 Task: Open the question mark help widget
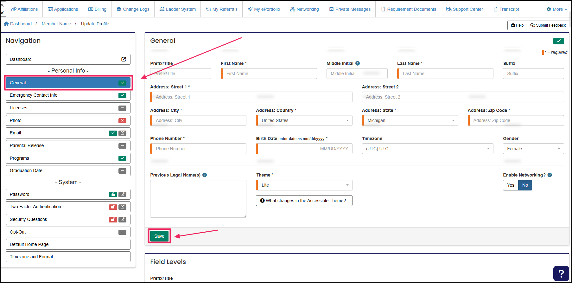coord(561,273)
